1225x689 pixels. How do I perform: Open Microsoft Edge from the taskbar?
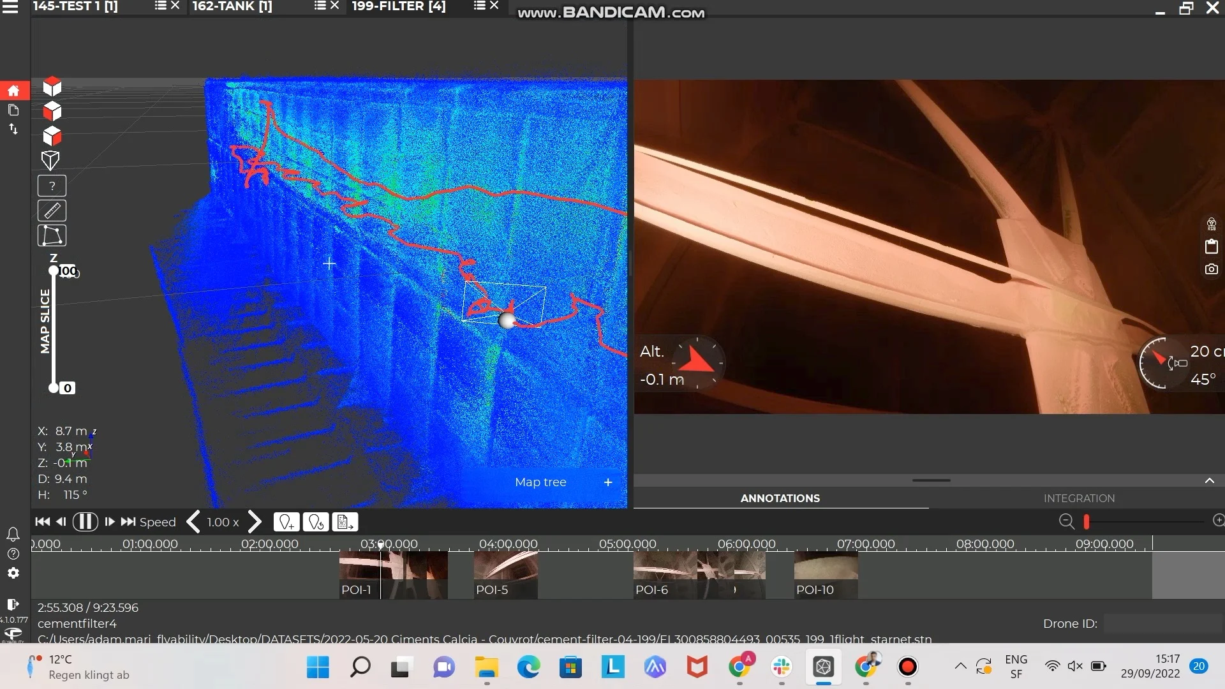tap(528, 667)
